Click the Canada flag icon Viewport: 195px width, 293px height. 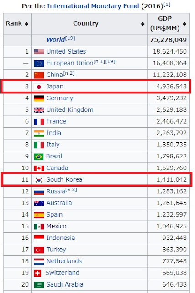point(39,168)
